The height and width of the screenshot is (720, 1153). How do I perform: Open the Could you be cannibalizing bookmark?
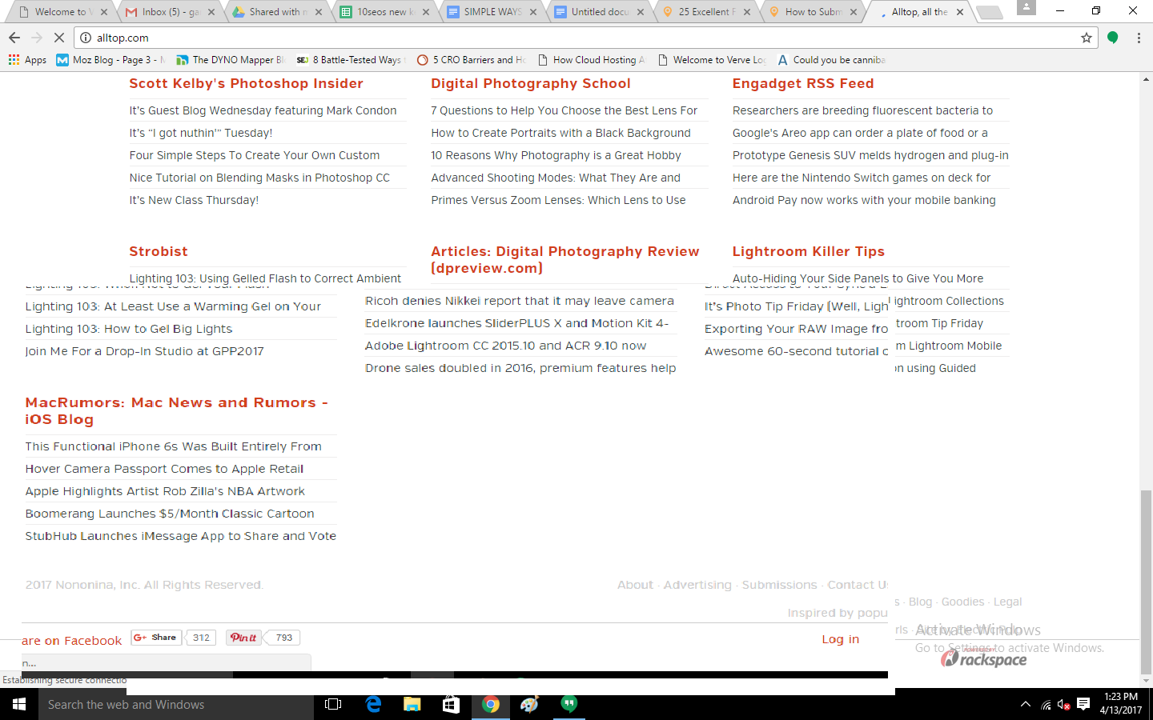coord(831,60)
